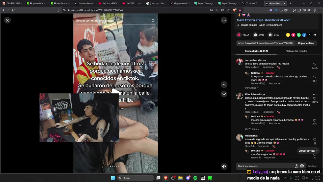Image resolution: width=323 pixels, height=182 pixels.
Task: Reload the page in browser toolbar
Action: pos(14,10)
